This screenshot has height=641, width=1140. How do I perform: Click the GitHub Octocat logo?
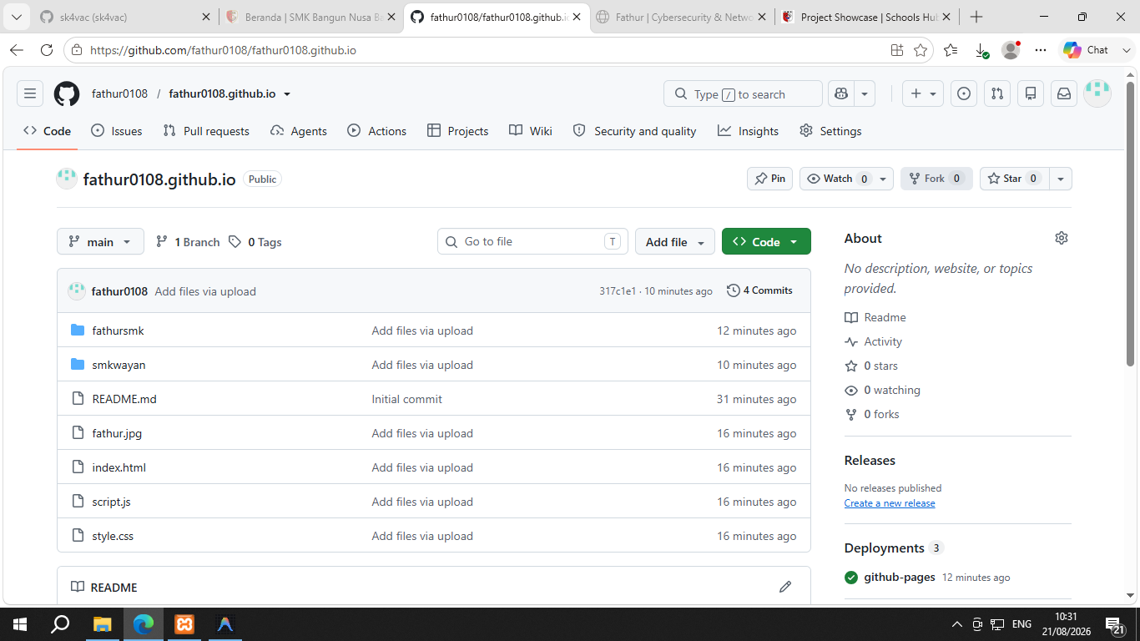point(67,93)
